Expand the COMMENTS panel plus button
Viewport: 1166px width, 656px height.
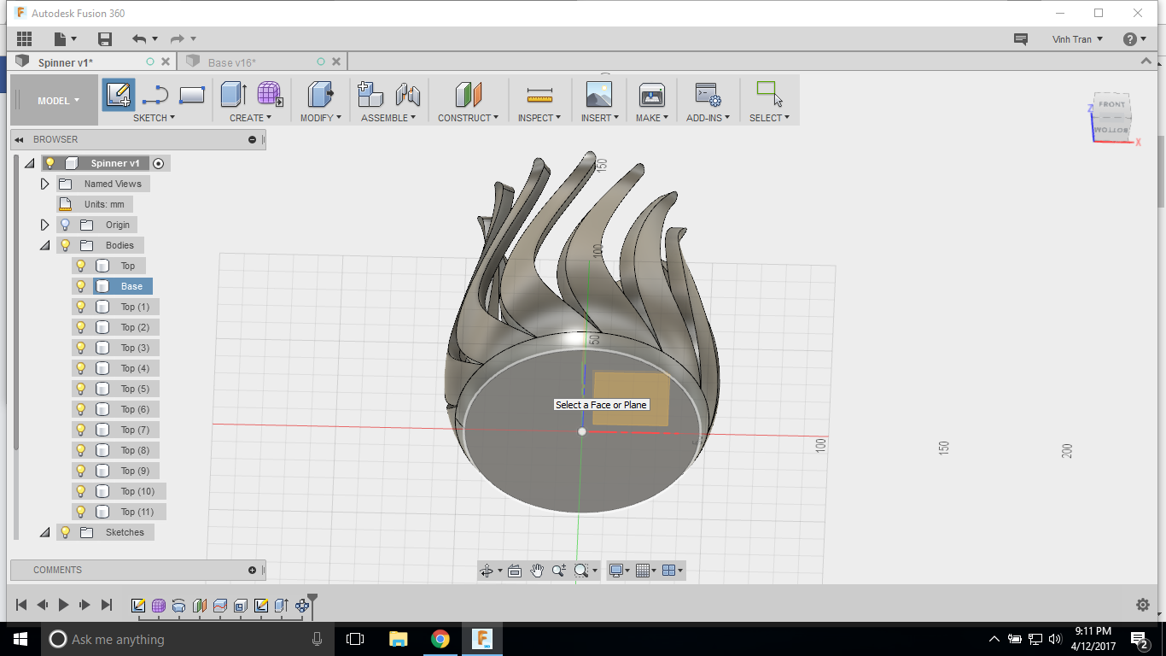click(252, 570)
